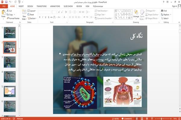Select the rectangle shape in shapes gallery

coord(124,11)
